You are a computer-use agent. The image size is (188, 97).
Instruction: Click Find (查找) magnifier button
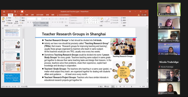123,18
